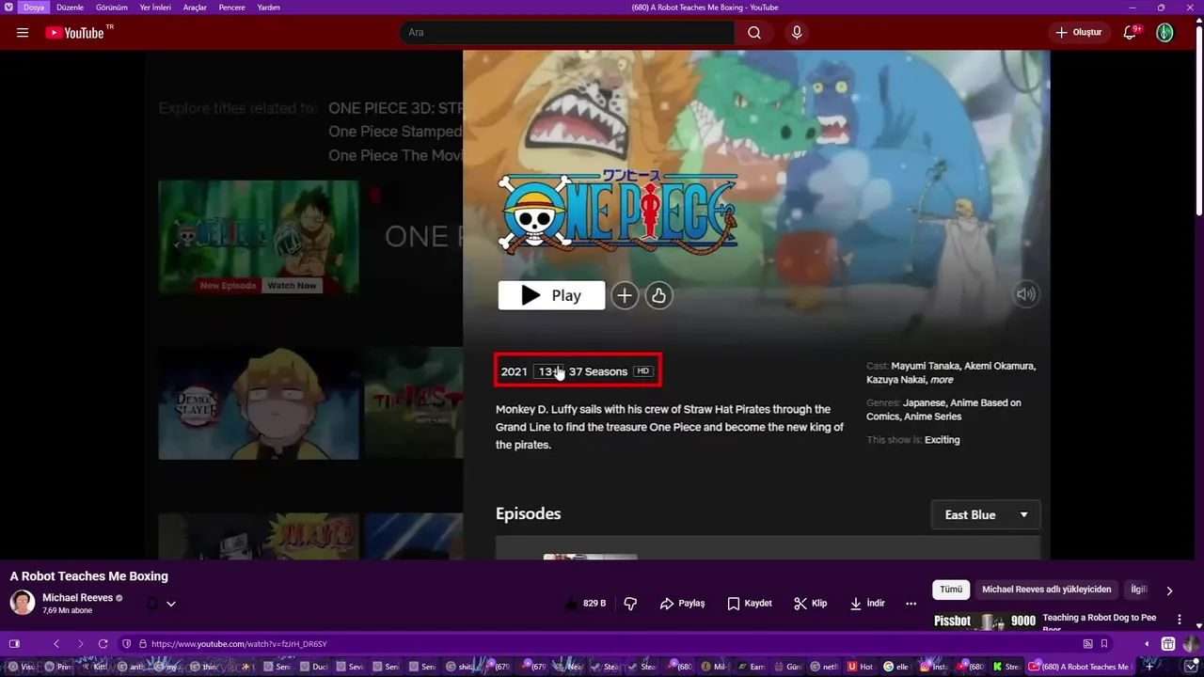
Task: Open the account avatar menu
Action: click(x=1164, y=33)
